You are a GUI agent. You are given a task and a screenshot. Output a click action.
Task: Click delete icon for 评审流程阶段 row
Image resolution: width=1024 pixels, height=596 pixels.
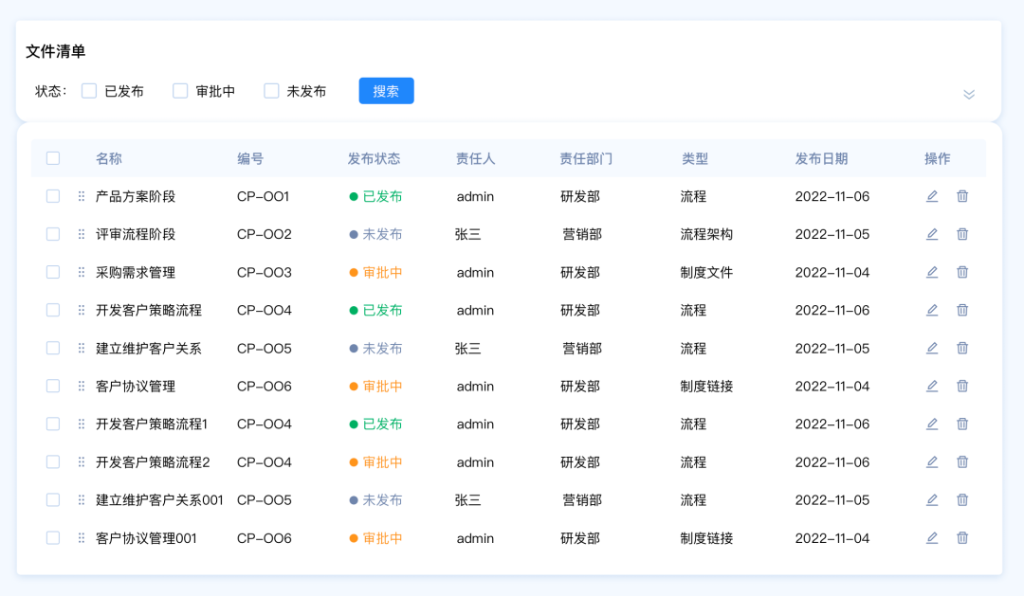point(962,234)
